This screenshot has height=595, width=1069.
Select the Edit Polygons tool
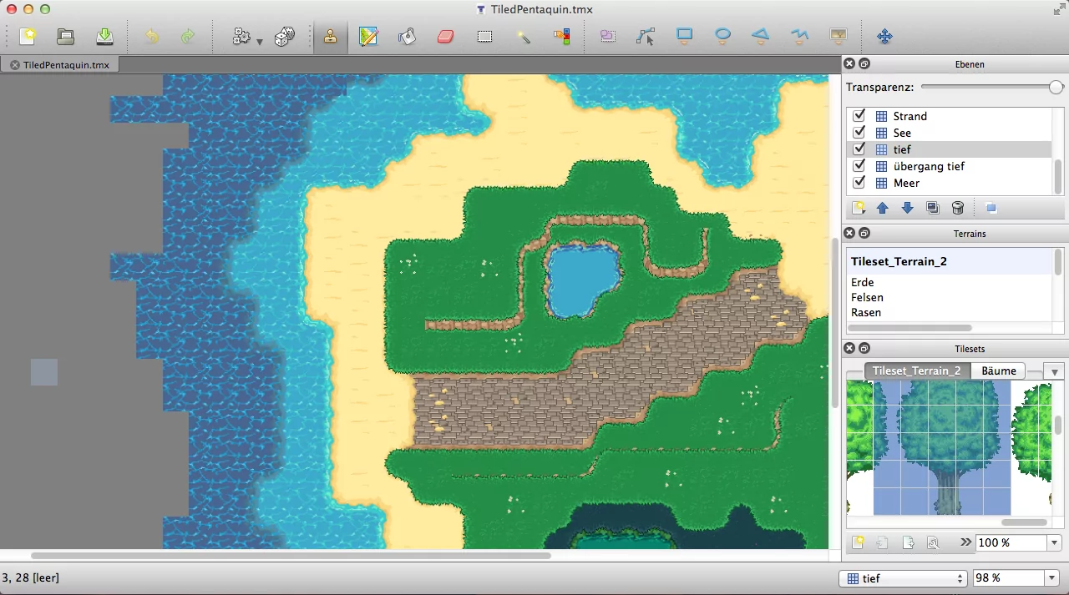646,37
